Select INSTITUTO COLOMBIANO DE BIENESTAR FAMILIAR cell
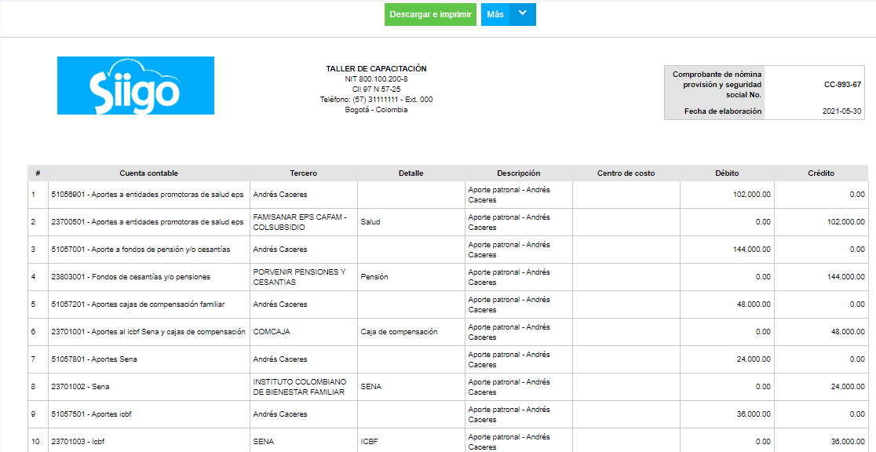Screen dimensions: 876x452 pyautogui.click(x=299, y=387)
